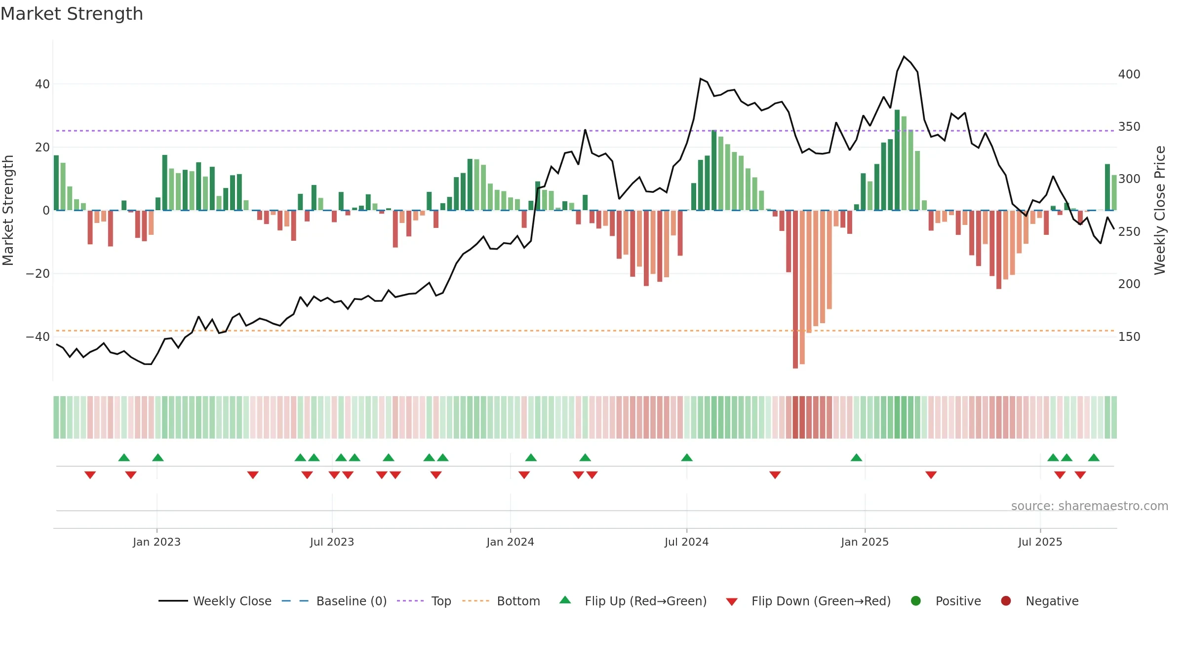Click the green triangle icon in the legend

pos(565,600)
